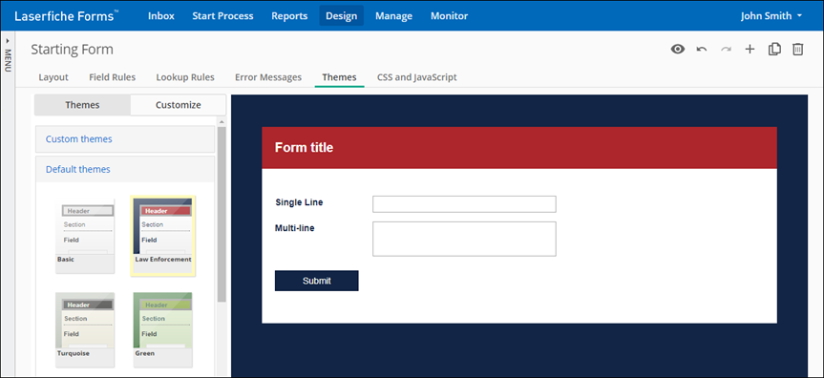Click the Multi-line field label
Screen dimensions: 824x378
tap(295, 228)
